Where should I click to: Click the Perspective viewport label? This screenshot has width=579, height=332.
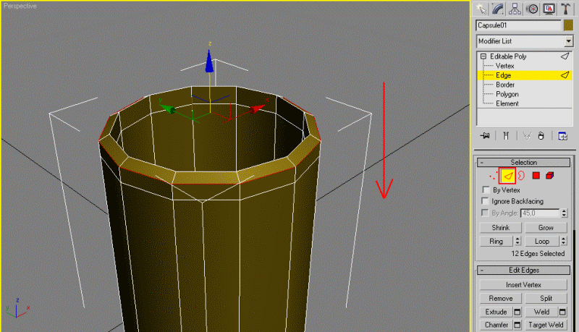pyautogui.click(x=20, y=7)
